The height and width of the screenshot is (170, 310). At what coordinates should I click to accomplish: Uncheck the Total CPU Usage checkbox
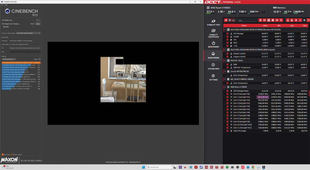coord(227,131)
